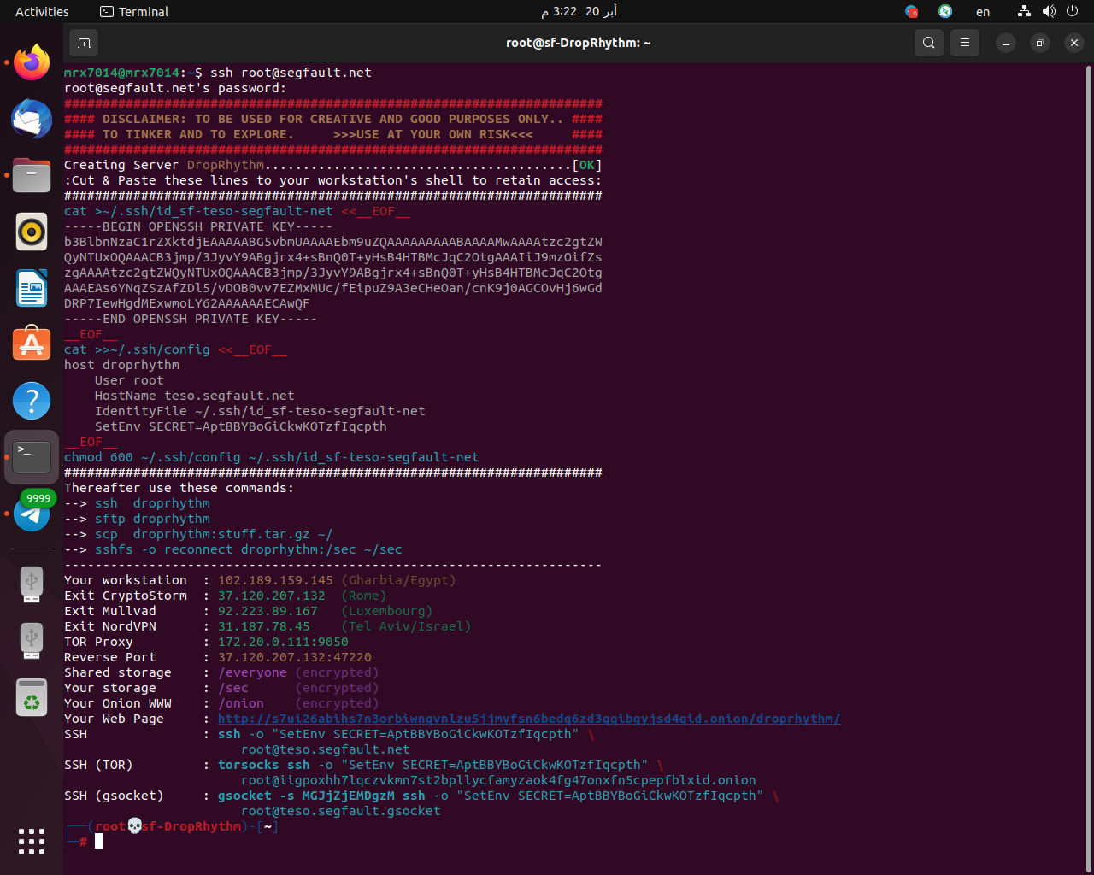Switch the 'en' keyboard layout indicator

983,11
